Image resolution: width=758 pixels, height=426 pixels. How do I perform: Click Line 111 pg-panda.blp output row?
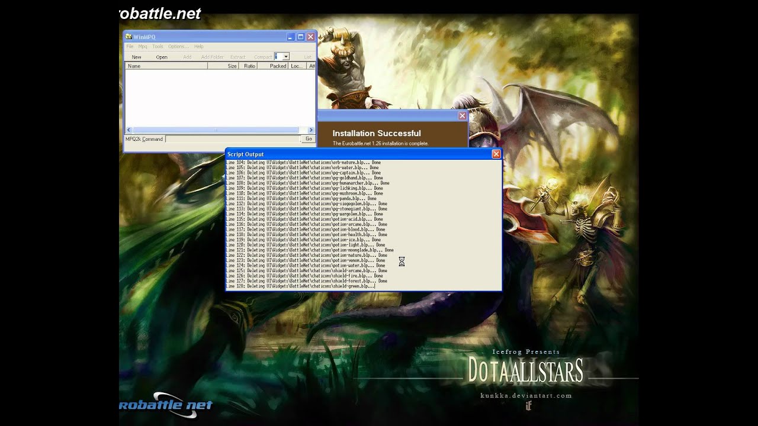pyautogui.click(x=301, y=198)
